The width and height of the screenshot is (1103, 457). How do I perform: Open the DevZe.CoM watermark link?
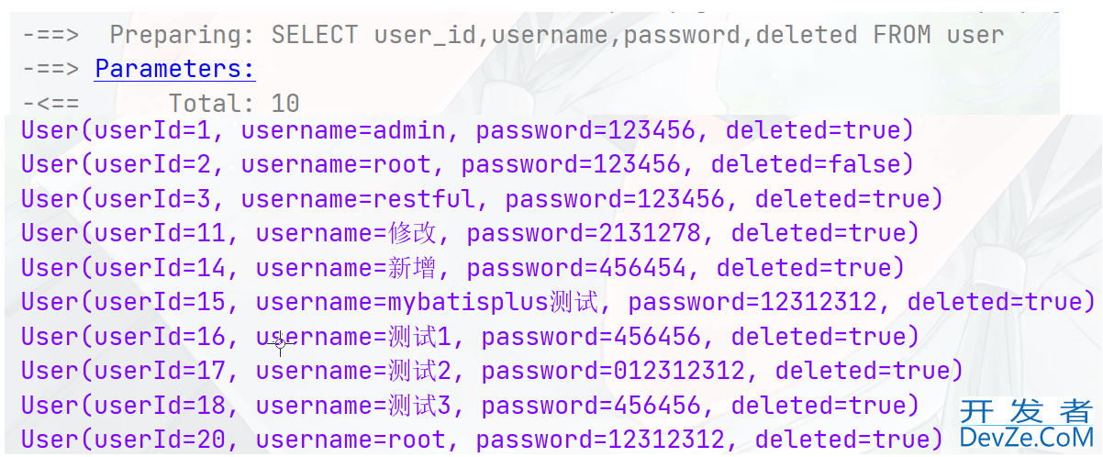point(1026,437)
